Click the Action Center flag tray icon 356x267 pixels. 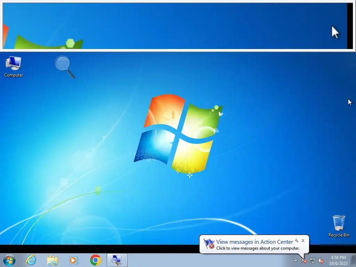point(304,261)
